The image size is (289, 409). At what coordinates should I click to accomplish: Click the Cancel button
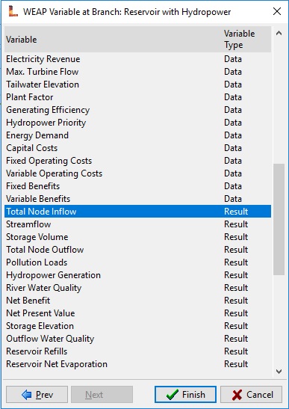(251, 394)
